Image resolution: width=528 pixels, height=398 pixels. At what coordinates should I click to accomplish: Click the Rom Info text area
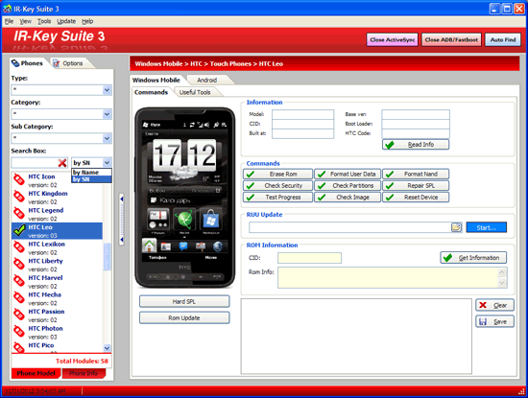pos(388,277)
